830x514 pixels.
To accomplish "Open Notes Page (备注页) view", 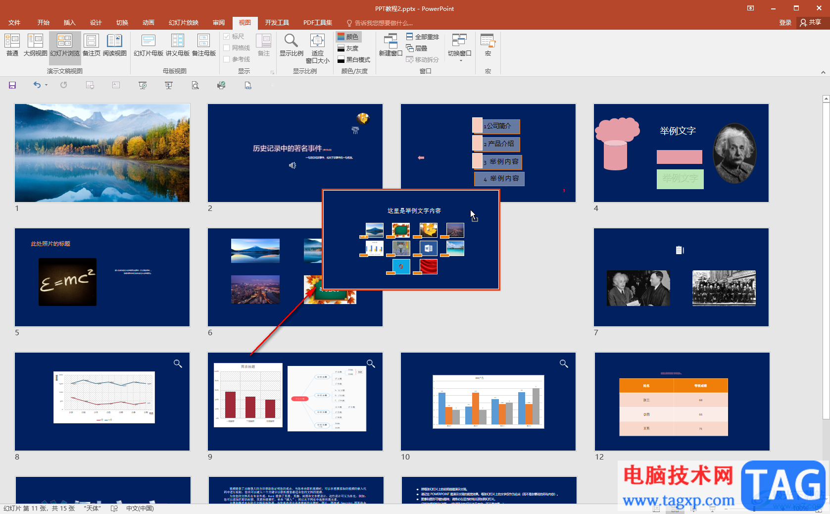I will pos(92,45).
